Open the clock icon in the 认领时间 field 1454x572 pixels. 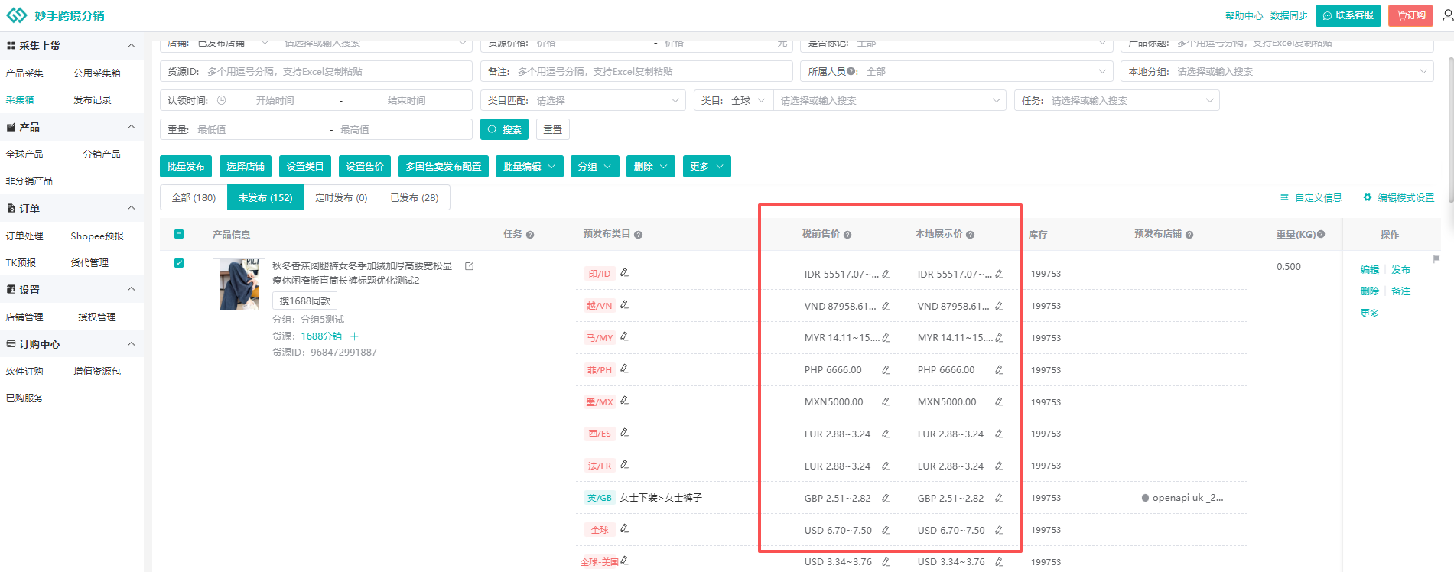pos(221,100)
